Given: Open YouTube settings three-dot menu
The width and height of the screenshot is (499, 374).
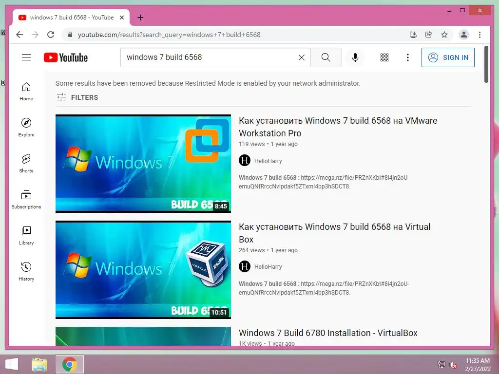Looking at the screenshot, I should [x=408, y=57].
